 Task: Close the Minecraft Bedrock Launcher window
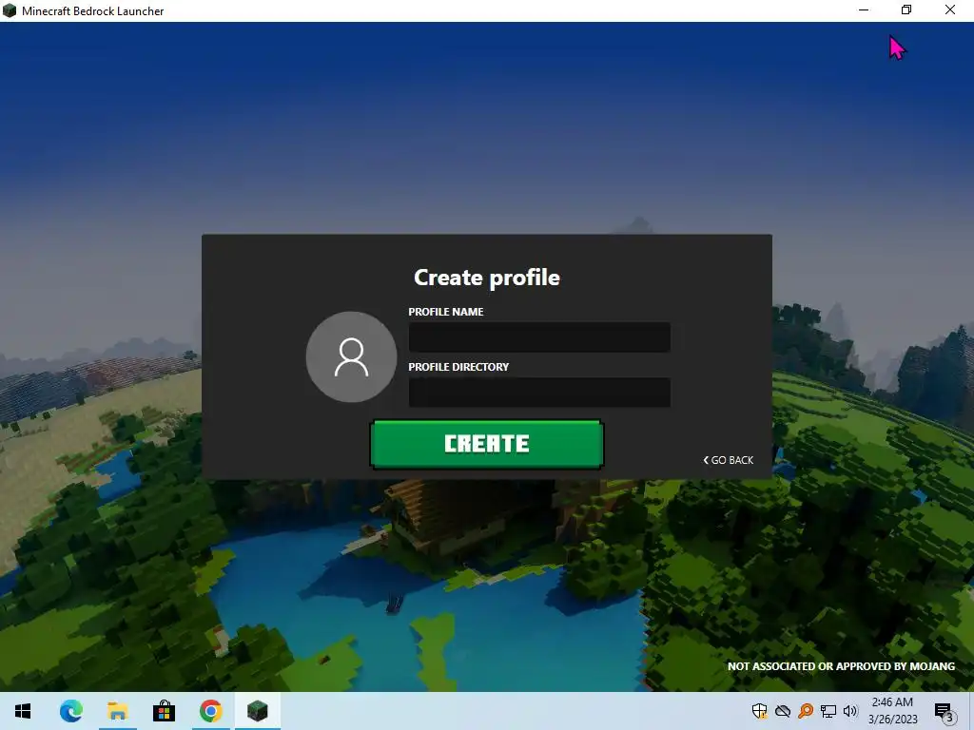pos(950,10)
